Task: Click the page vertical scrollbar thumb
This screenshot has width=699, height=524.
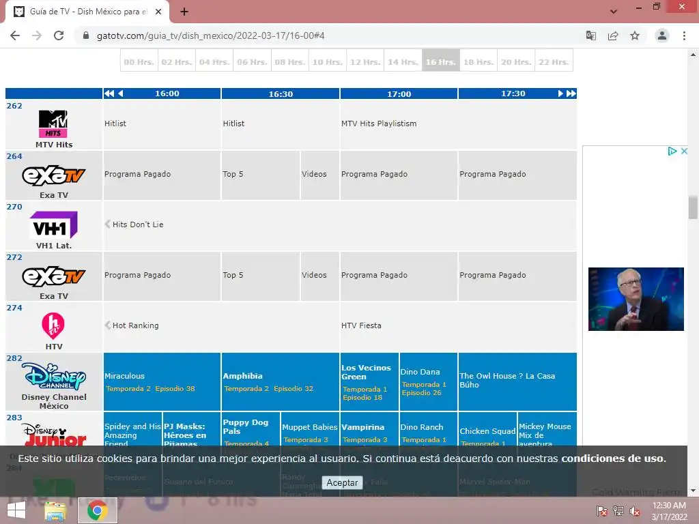Action: pyautogui.click(x=693, y=207)
